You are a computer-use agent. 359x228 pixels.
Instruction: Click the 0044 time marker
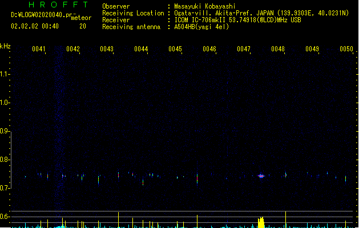[141, 49]
